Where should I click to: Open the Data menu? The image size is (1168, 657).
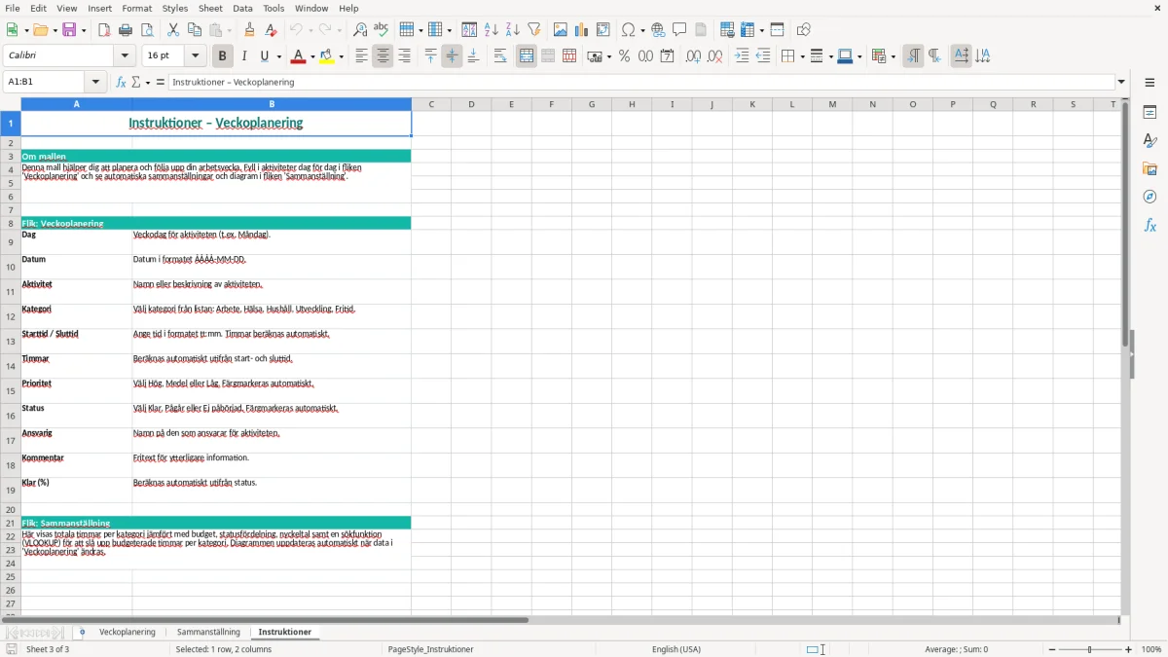coord(242,8)
